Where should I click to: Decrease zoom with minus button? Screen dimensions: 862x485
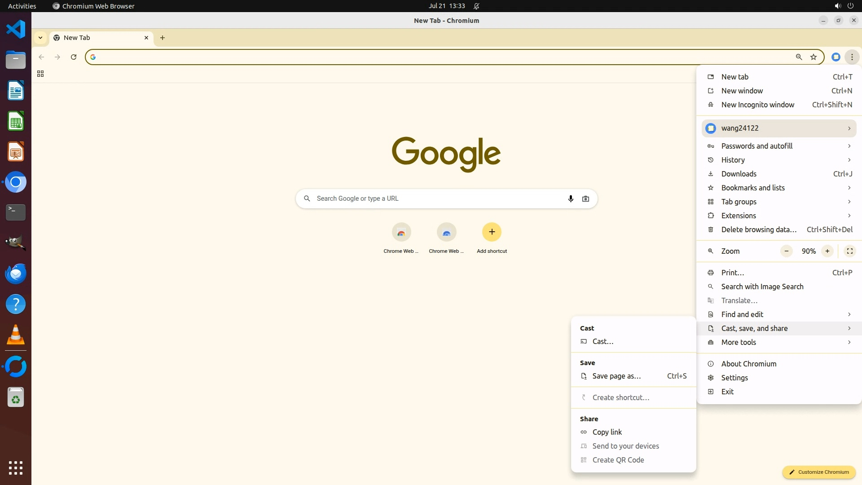(786, 251)
